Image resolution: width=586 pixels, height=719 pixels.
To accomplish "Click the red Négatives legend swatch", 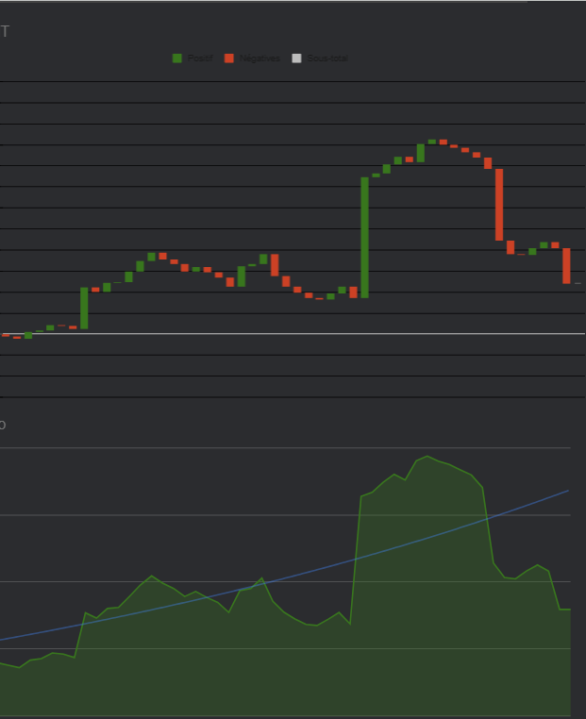I will pyautogui.click(x=228, y=59).
